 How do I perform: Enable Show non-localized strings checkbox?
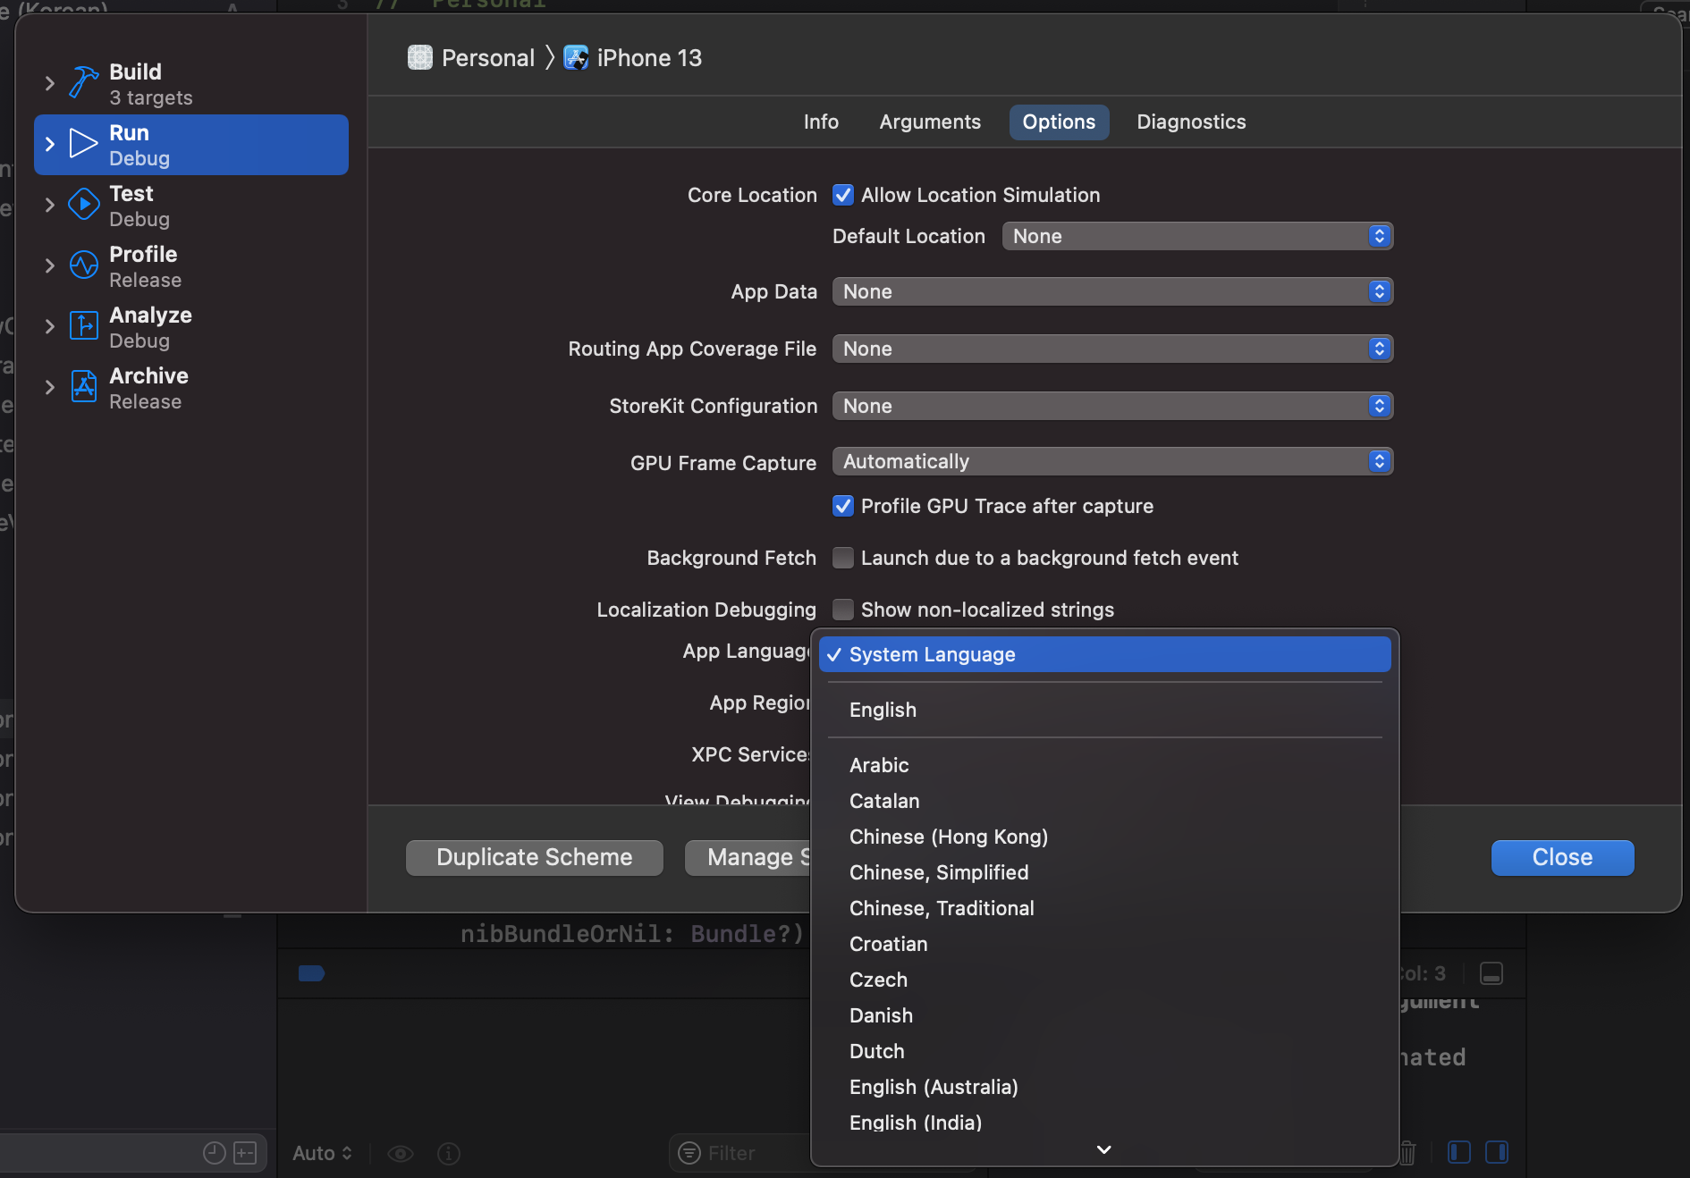(x=842, y=610)
